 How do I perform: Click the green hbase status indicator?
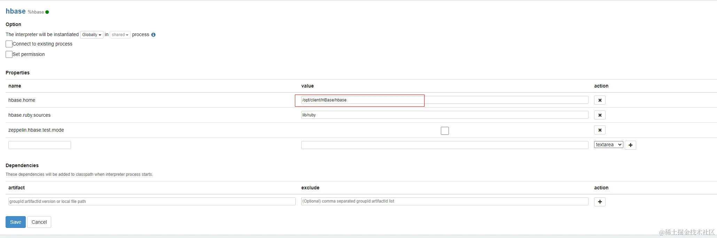pos(47,12)
